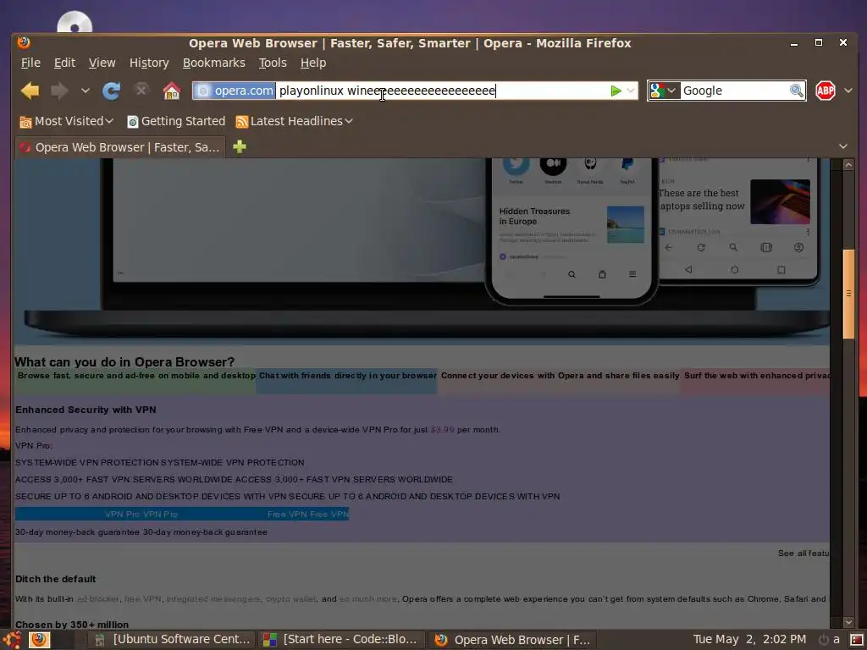Open the 'crypto wallet' link

pos(291,598)
